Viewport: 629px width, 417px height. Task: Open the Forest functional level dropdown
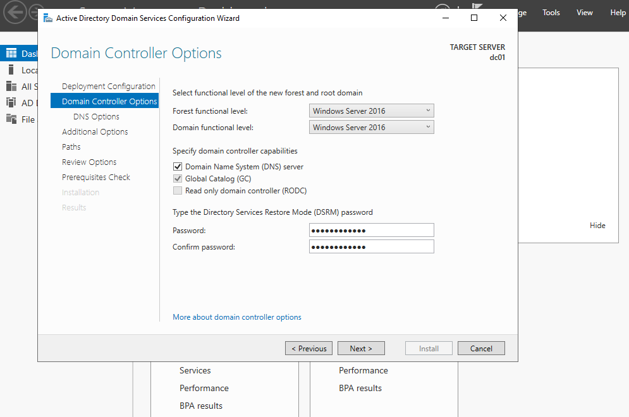coord(372,111)
